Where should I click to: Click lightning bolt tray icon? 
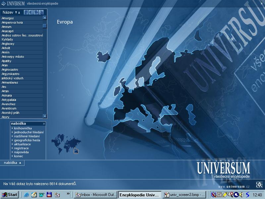coord(225,195)
